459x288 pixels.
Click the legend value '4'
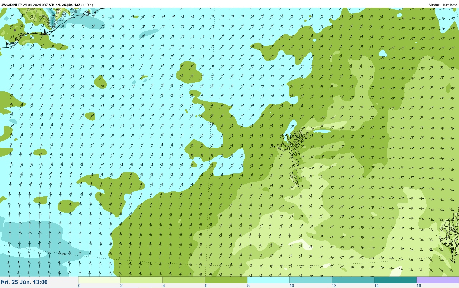pos(164,285)
